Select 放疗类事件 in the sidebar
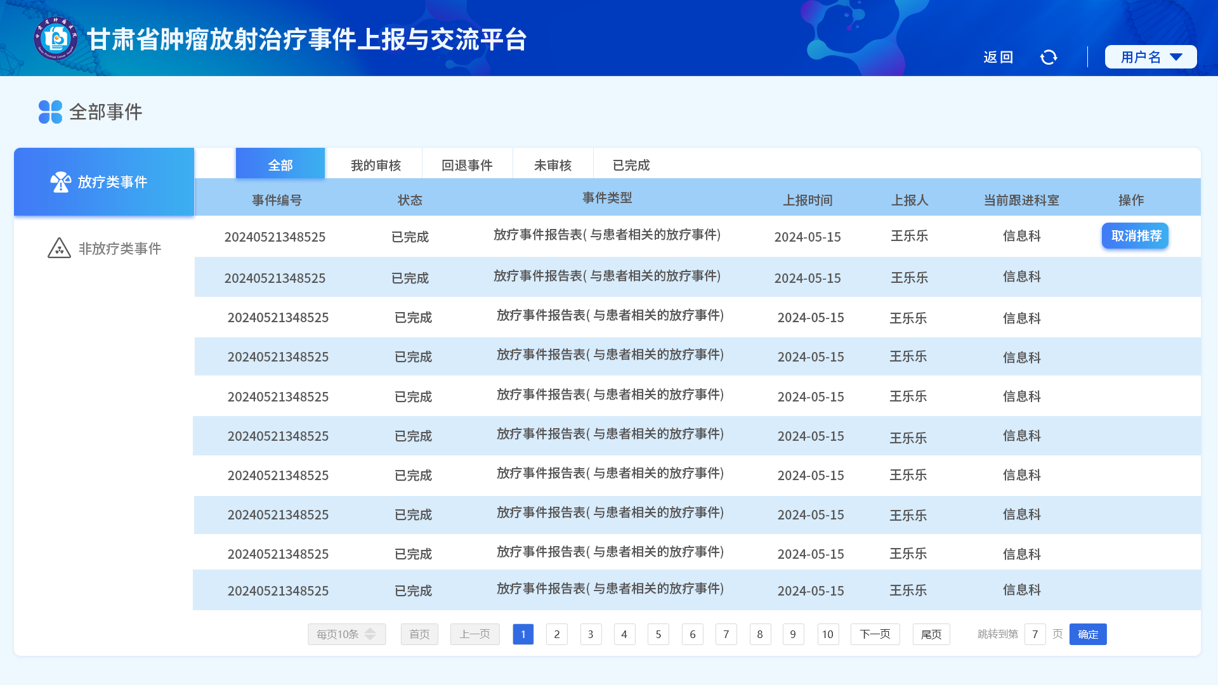 [x=104, y=182]
